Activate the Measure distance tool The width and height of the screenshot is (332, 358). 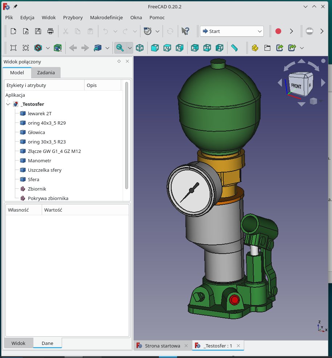coord(234,47)
